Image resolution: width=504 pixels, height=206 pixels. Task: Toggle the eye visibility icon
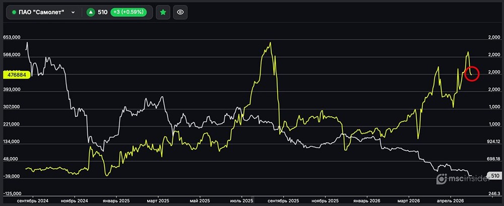point(180,12)
